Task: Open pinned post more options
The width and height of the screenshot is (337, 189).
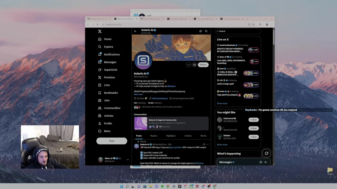Action: [x=207, y=144]
